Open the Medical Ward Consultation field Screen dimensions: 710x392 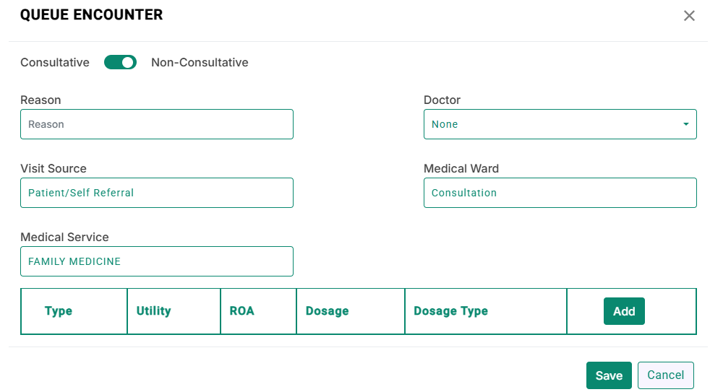560,193
